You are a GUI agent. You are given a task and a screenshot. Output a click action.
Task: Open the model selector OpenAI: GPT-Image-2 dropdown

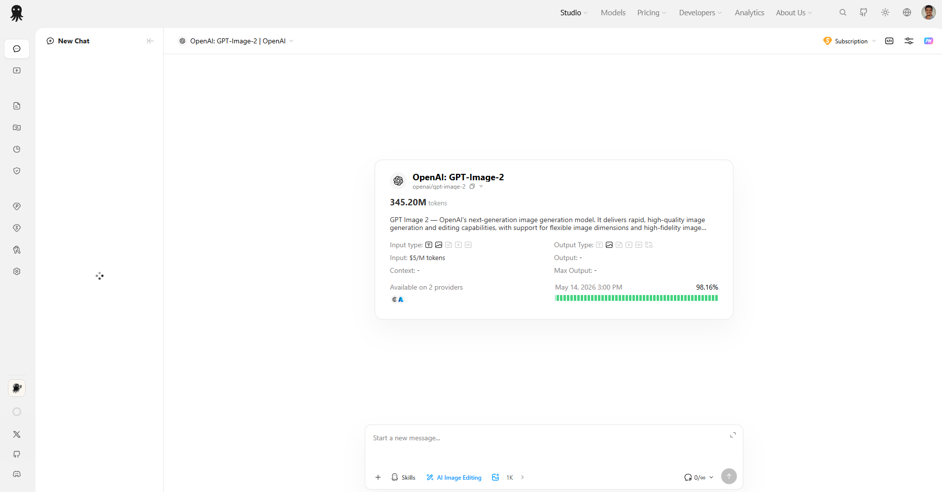pyautogui.click(x=237, y=41)
